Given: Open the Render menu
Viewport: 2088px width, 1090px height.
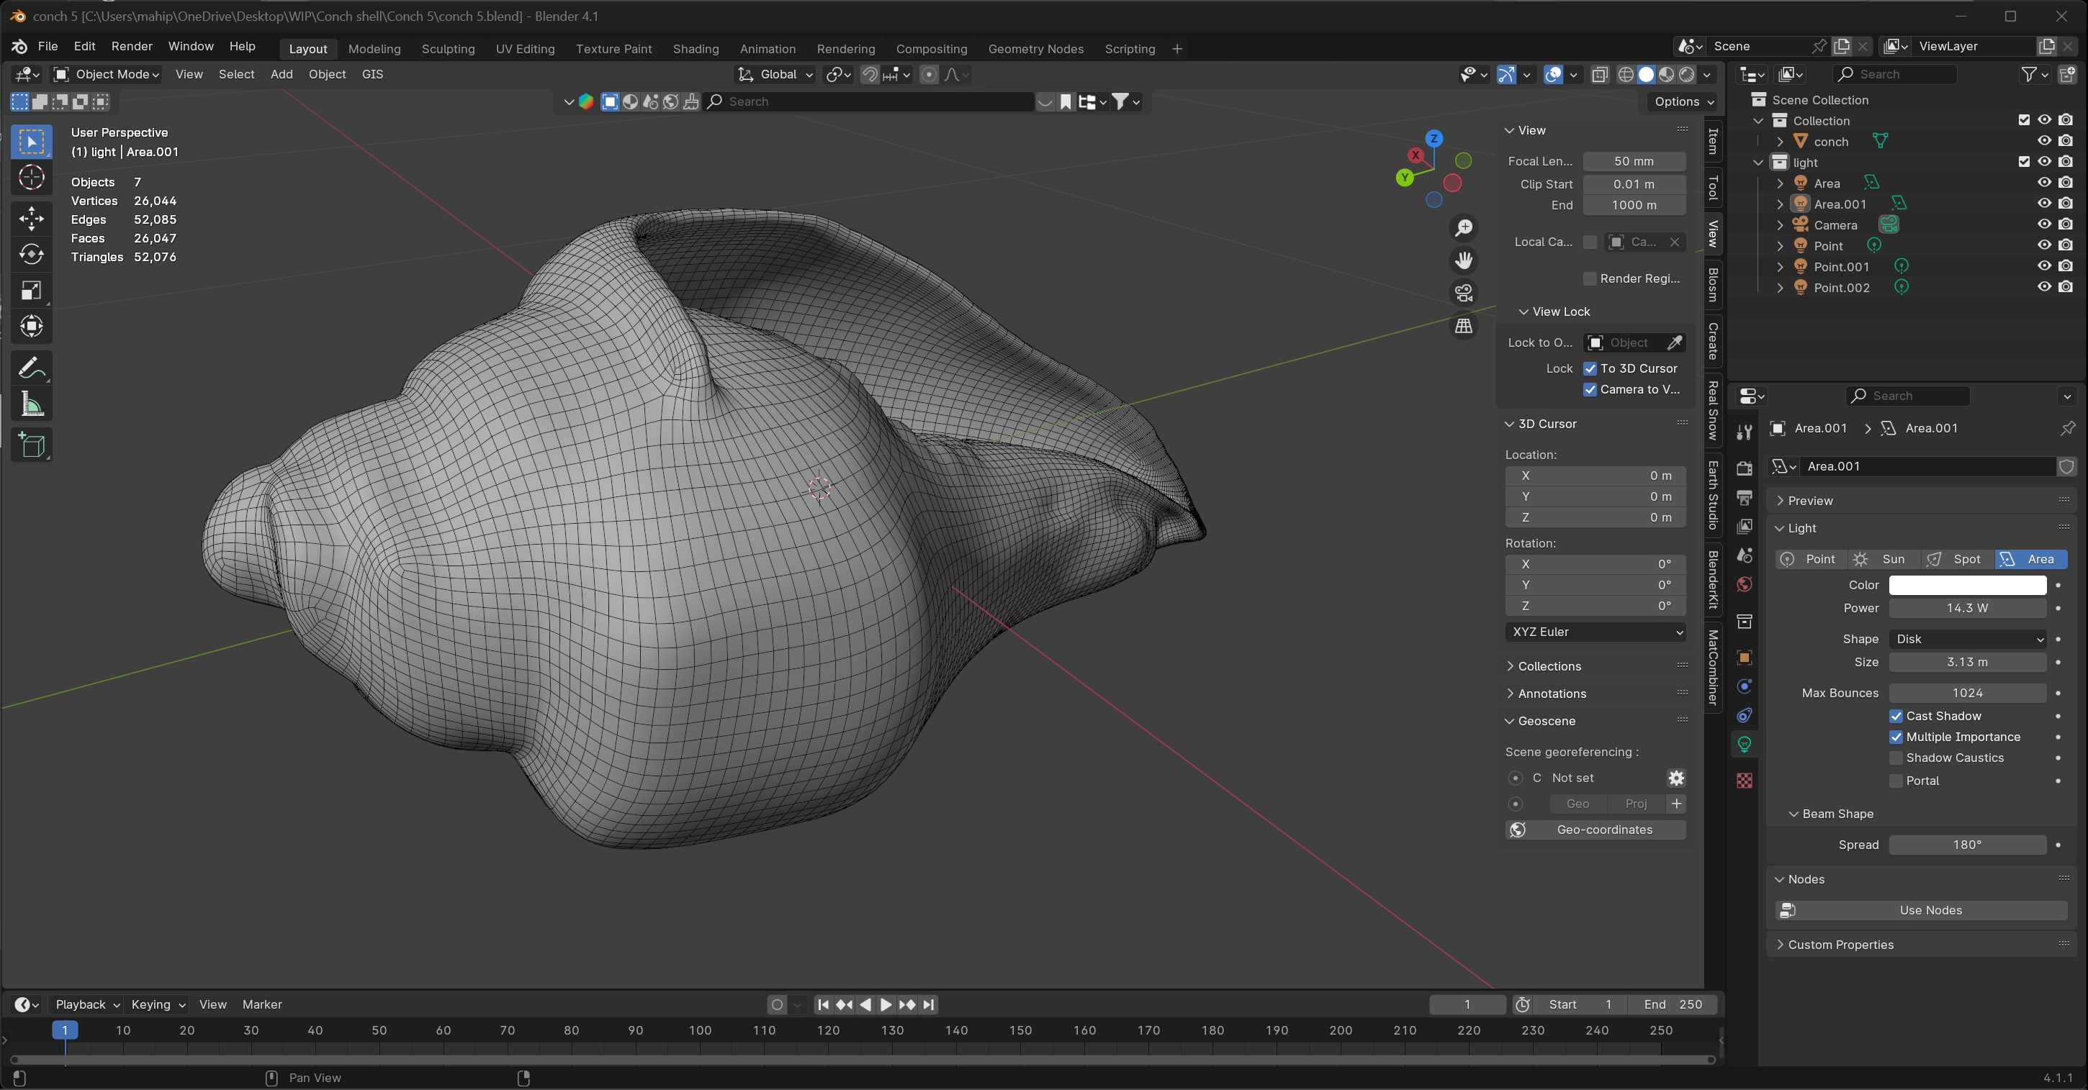Looking at the screenshot, I should click(131, 46).
